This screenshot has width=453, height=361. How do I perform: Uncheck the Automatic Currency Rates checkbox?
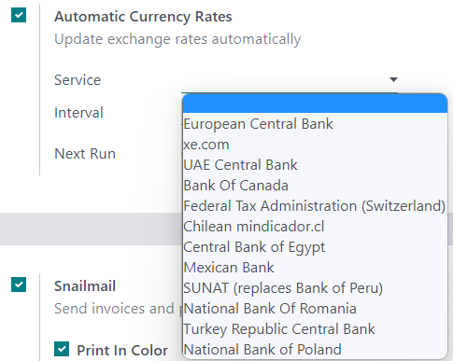[19, 15]
